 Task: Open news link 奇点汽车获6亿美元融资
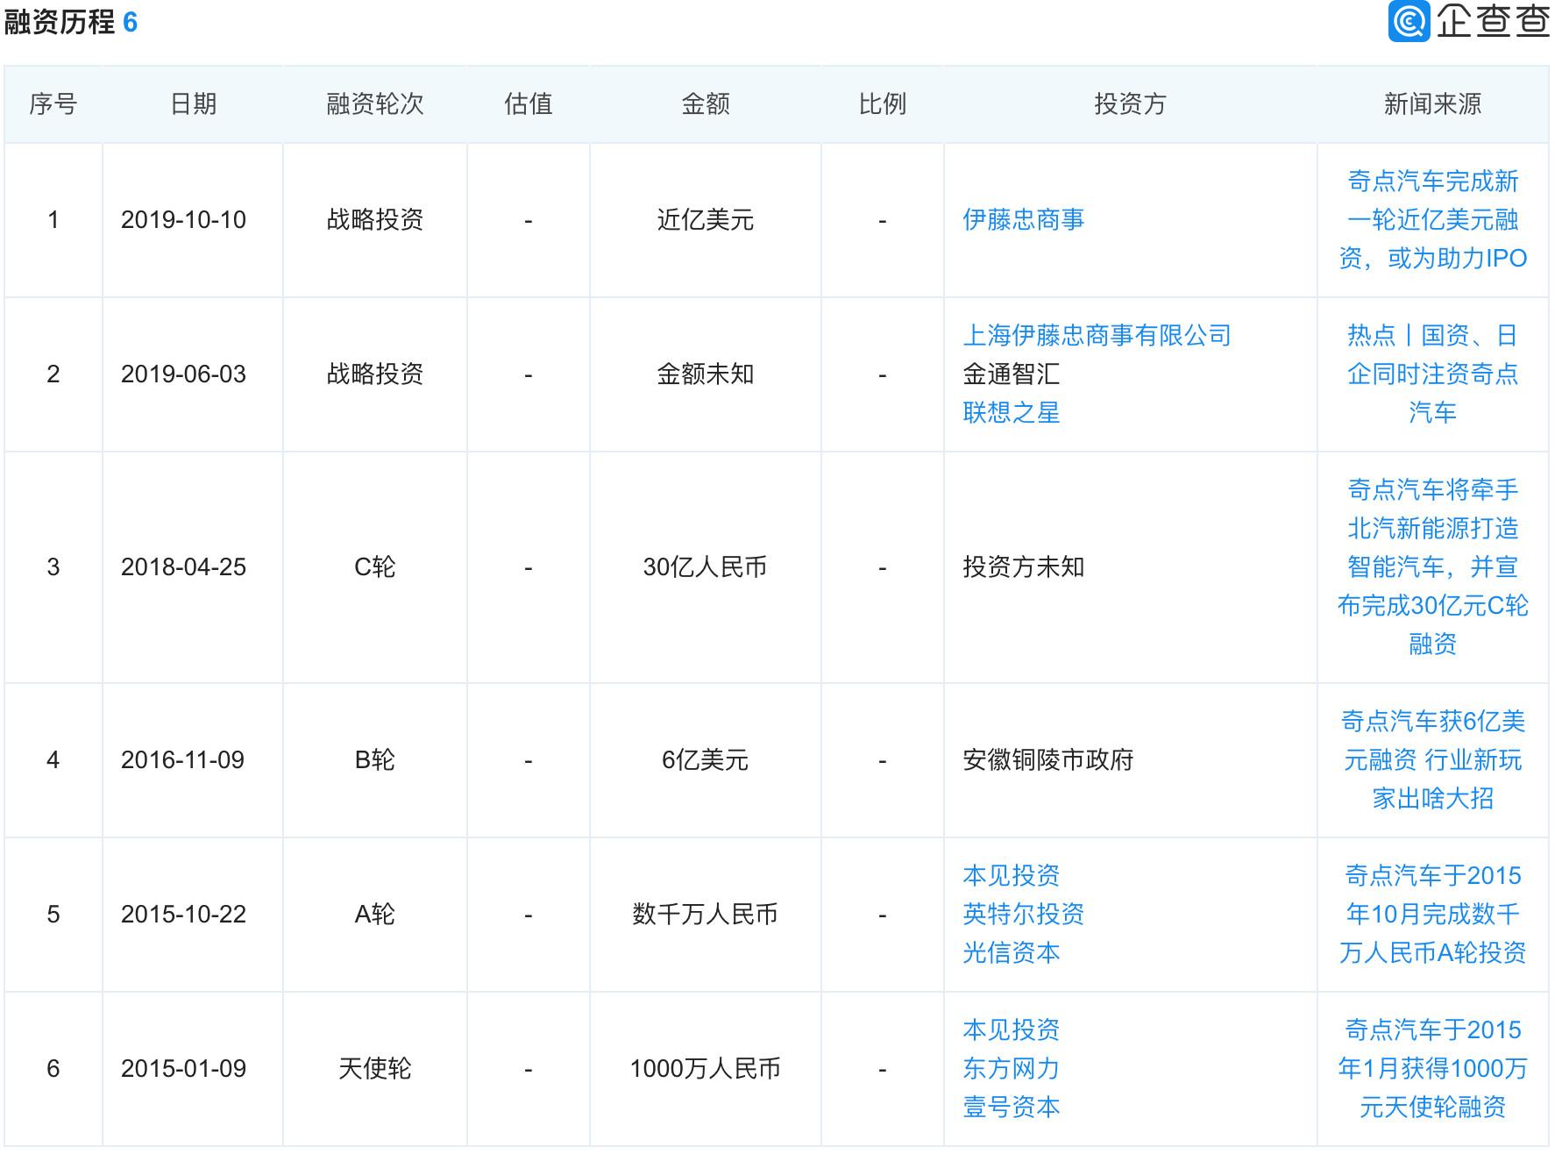coord(1432,759)
